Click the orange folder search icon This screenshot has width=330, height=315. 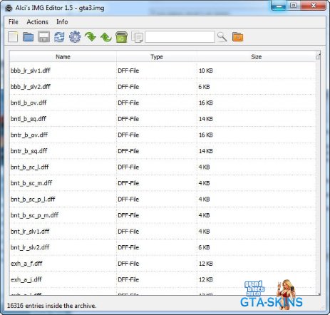pyautogui.click(x=237, y=37)
